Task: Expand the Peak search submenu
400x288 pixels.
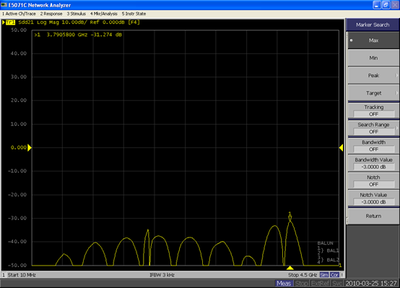Action: click(x=373, y=76)
